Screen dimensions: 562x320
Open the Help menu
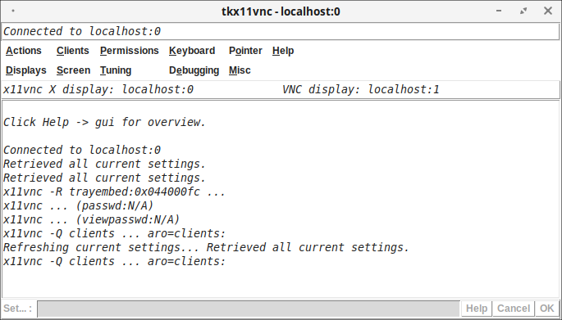tap(283, 51)
